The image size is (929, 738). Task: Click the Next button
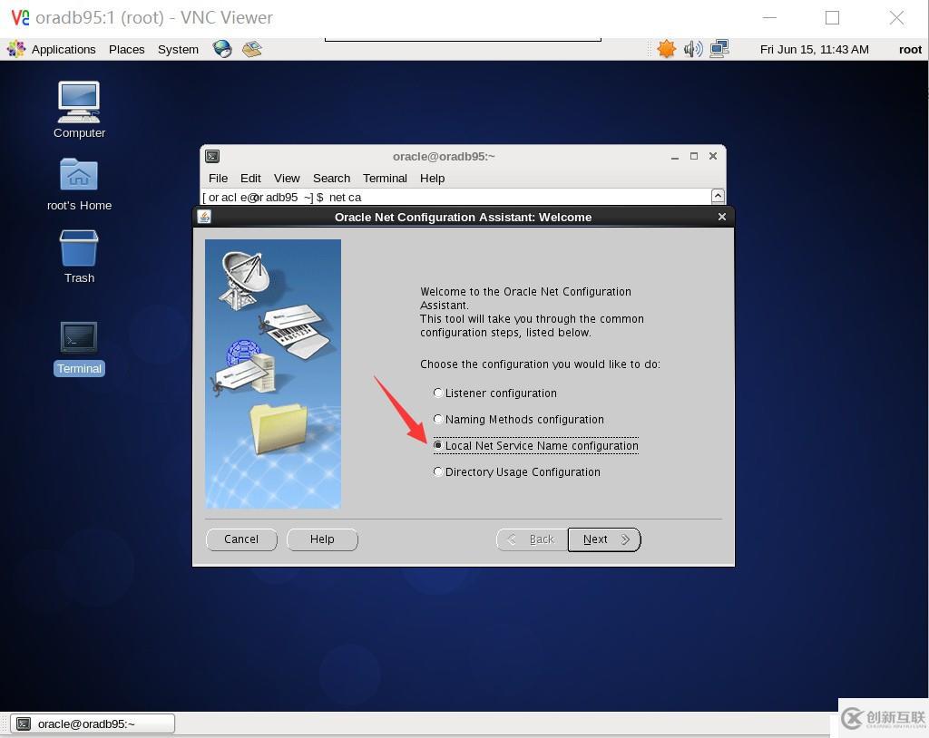coord(604,539)
